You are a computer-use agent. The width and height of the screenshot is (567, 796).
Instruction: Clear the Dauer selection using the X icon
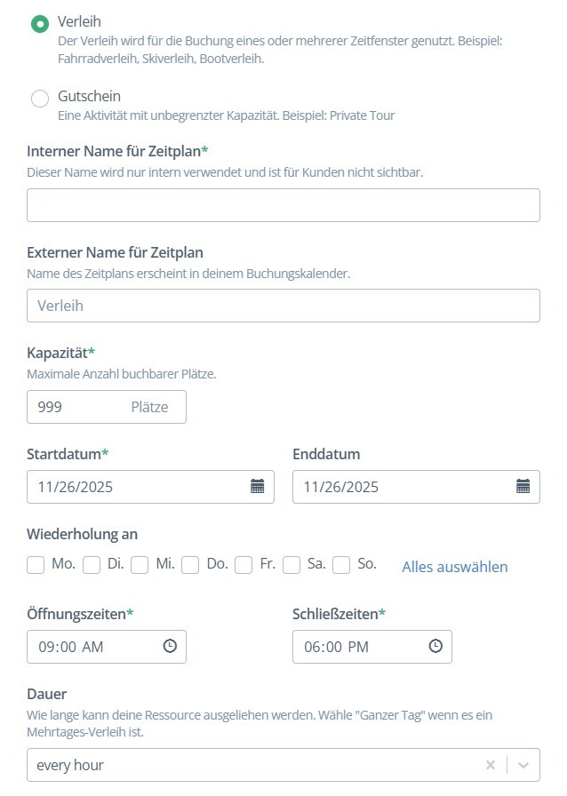pos(491,764)
